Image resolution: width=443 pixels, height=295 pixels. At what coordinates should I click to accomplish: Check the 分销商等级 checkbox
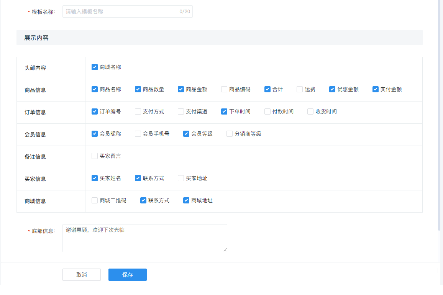(230, 134)
